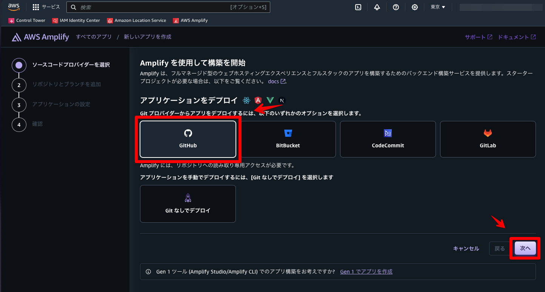Open the サービス menu
The image size is (545, 292).
pos(46,7)
